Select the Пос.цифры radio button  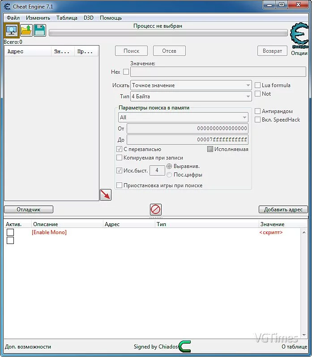tap(169, 175)
